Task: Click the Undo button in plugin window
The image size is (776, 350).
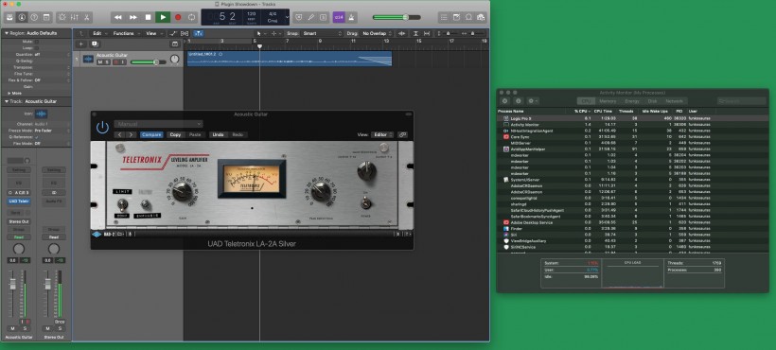Action: coord(218,134)
